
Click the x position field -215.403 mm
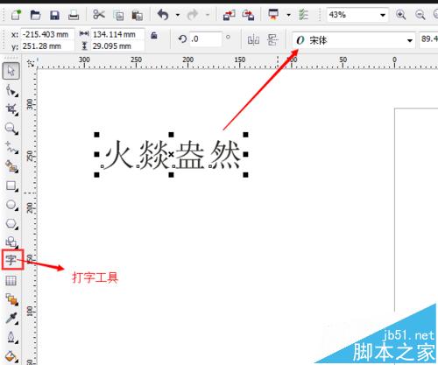(47, 34)
